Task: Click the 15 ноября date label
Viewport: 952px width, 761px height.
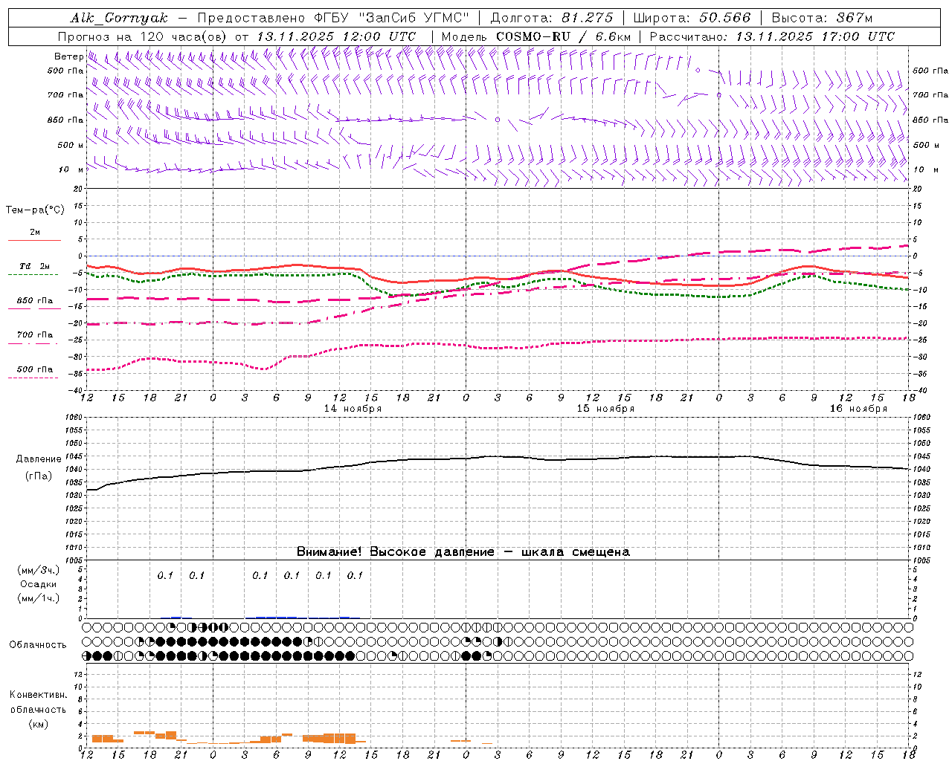Action: [605, 409]
